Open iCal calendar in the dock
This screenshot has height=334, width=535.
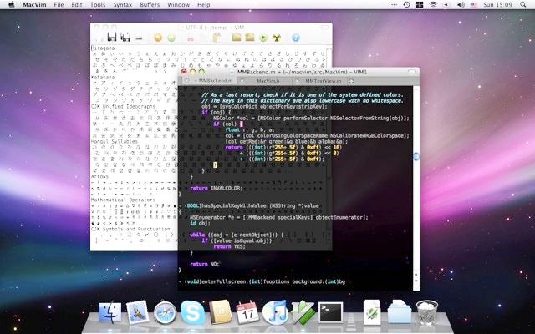[247, 312]
